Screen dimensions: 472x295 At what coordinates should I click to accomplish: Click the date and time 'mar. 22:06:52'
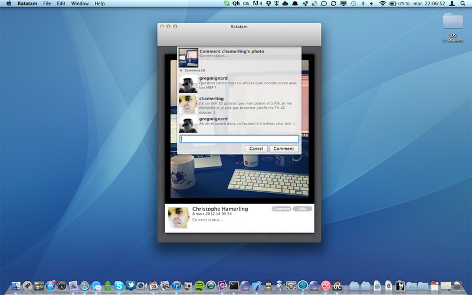point(429,4)
